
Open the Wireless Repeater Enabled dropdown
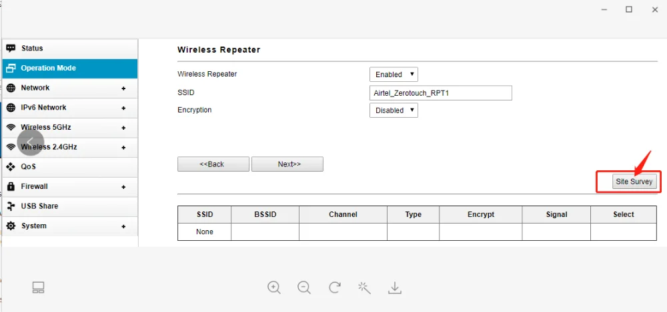(394, 75)
